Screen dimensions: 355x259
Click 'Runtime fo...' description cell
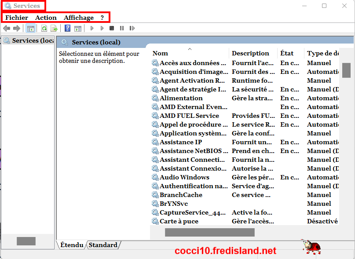(252, 80)
